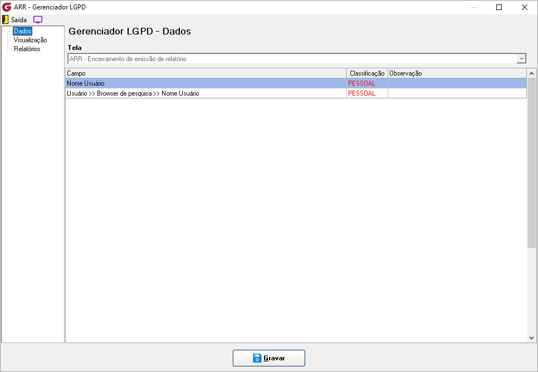538x372 pixels.
Task: Click the Tela combo box field
Action: pos(297,59)
